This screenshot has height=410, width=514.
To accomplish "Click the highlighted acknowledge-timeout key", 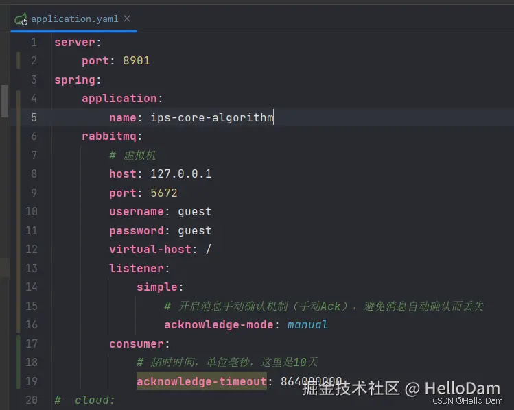I will [201, 381].
